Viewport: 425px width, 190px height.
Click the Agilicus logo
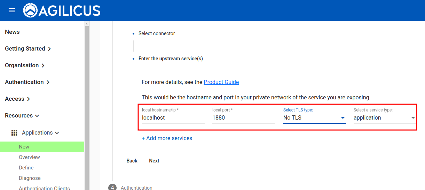tap(62, 10)
